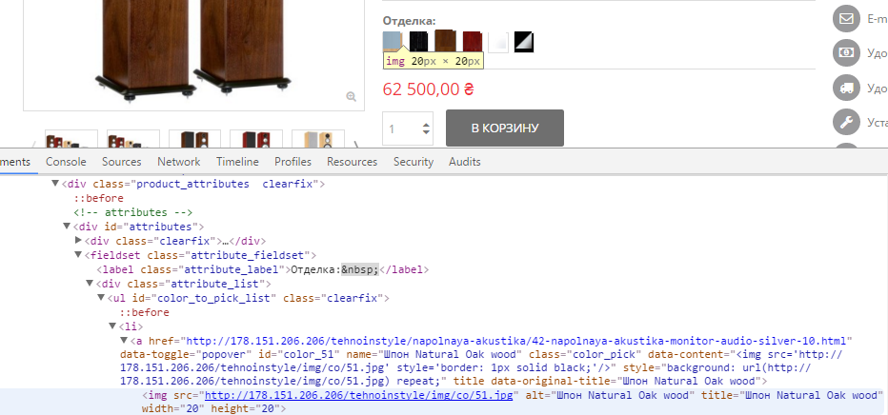
Task: Open the light oak speaker thumbnail
Action: pos(318,139)
